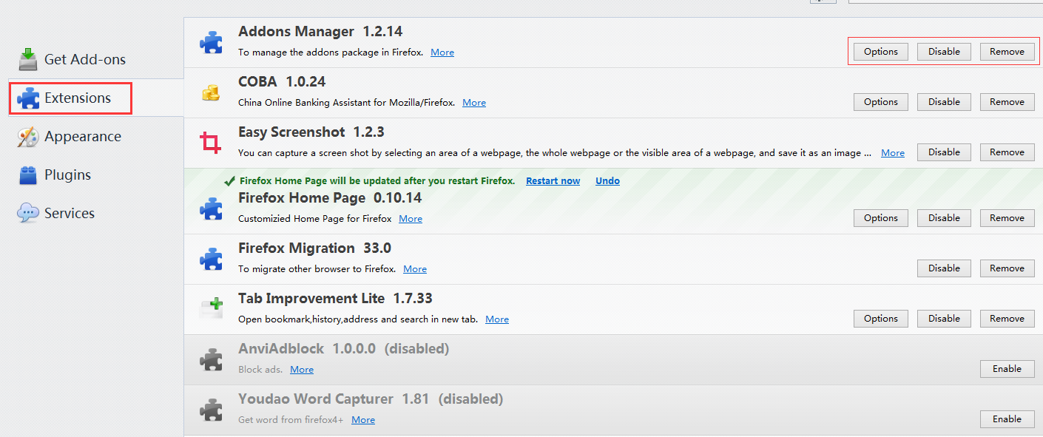Click the COBA coin icon

point(211,93)
